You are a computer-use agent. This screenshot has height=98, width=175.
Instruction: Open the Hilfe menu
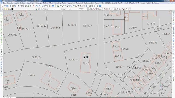102,3
